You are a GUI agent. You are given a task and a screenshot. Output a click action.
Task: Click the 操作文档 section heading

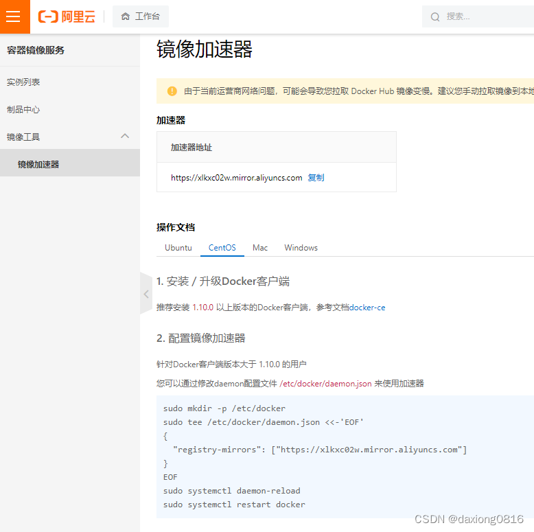(x=176, y=227)
